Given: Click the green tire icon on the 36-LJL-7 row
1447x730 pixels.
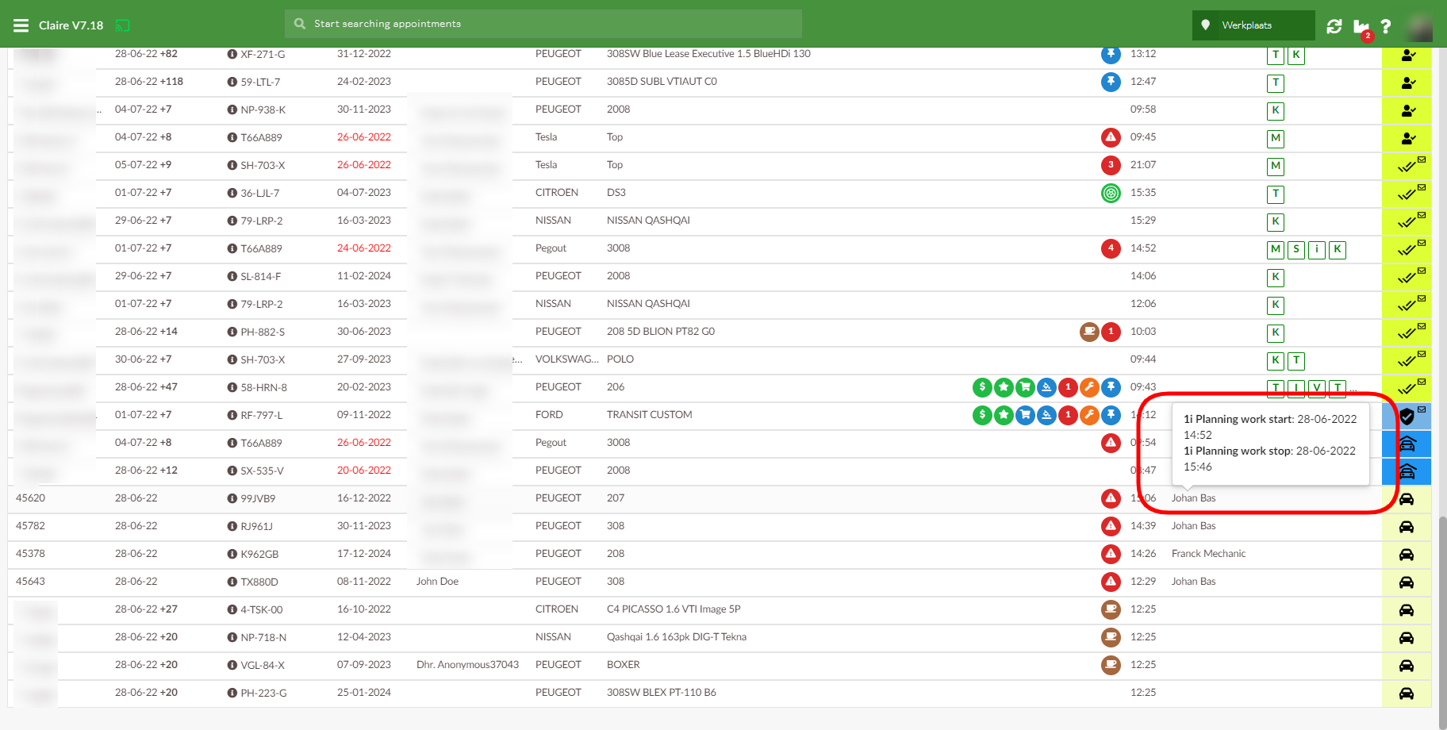Looking at the screenshot, I should point(1111,193).
